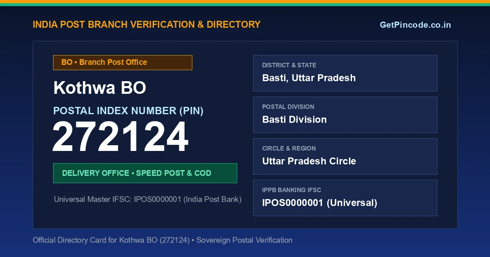The image size is (490, 257).
Task: Click the Circle & Region label
Action: point(289,148)
